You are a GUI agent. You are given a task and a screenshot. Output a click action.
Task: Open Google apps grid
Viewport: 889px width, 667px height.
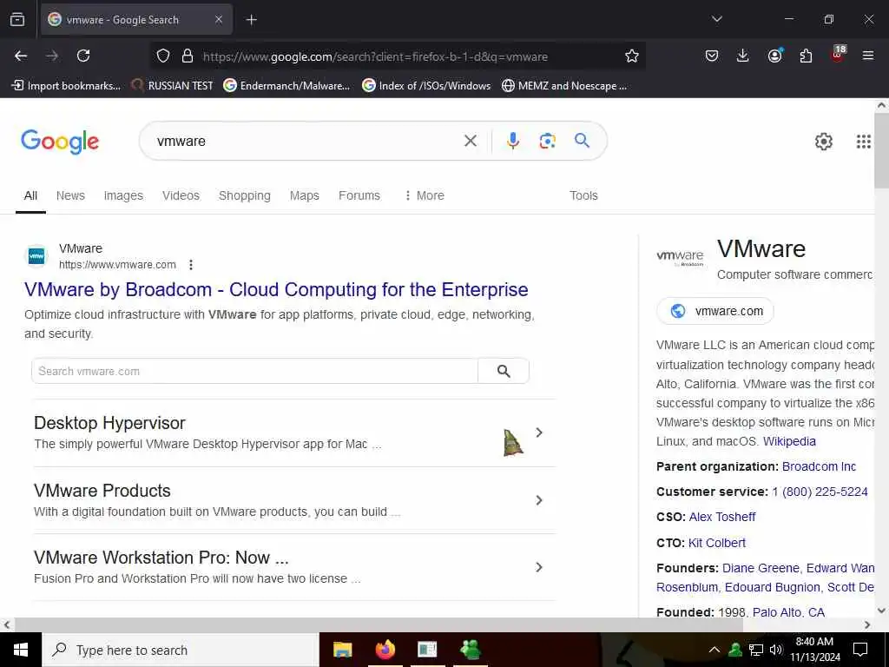point(863,142)
